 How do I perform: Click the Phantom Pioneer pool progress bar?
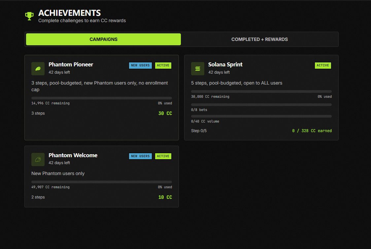pyautogui.click(x=102, y=98)
